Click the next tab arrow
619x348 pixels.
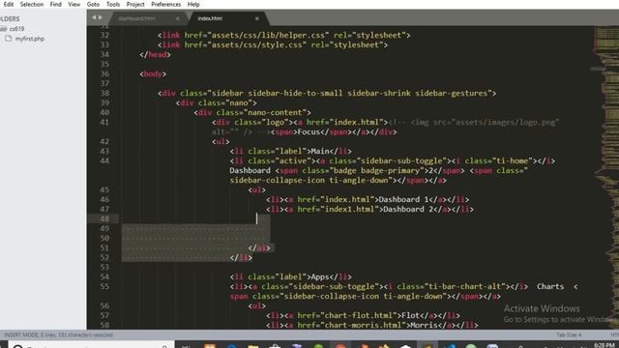click(x=101, y=17)
